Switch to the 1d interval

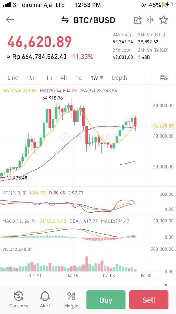[x=79, y=78]
